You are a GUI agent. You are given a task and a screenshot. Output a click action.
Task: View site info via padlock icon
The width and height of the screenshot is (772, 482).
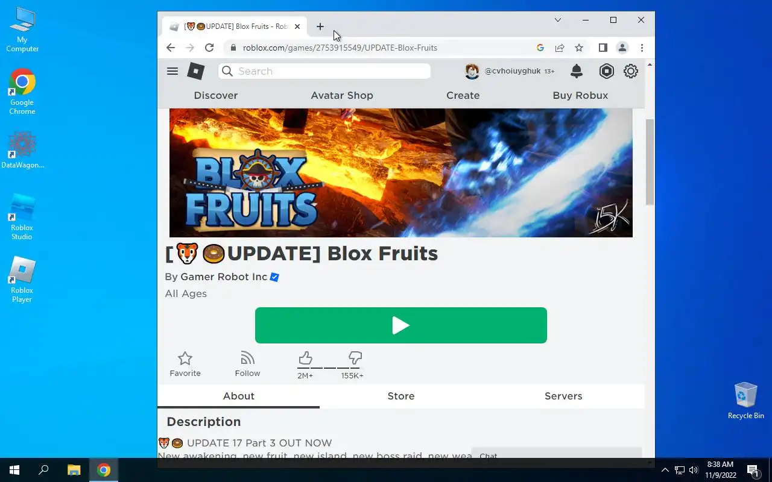point(233,48)
